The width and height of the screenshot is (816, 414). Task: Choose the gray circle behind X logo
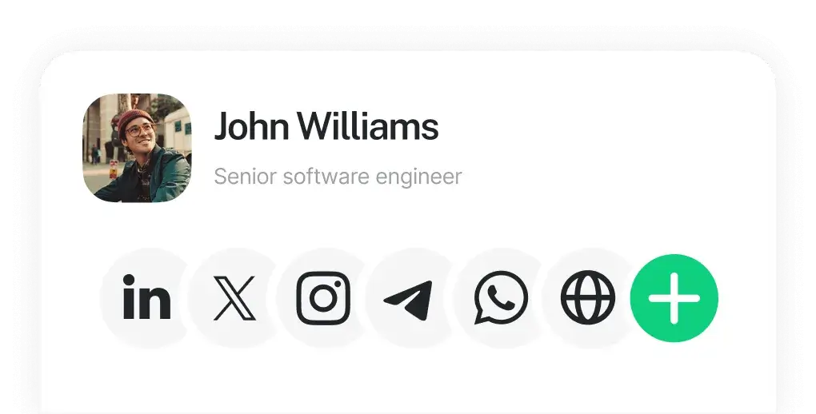[x=234, y=298]
